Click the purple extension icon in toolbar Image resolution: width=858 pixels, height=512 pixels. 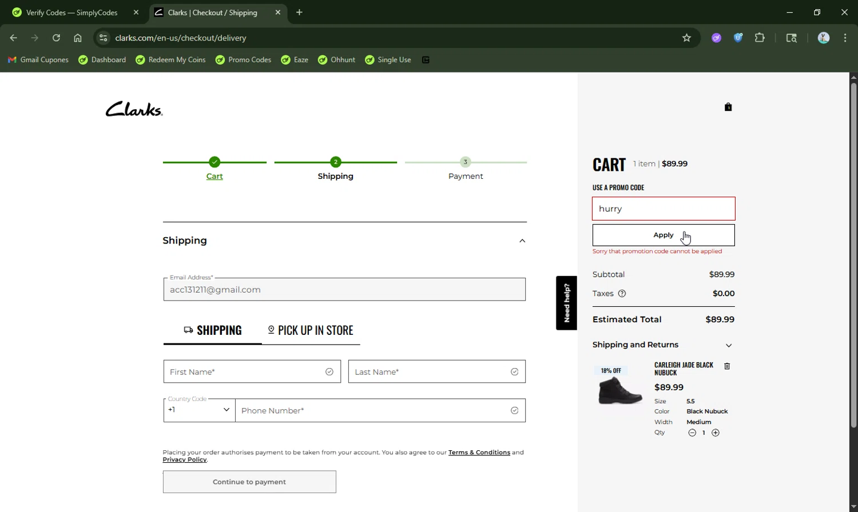(716, 38)
